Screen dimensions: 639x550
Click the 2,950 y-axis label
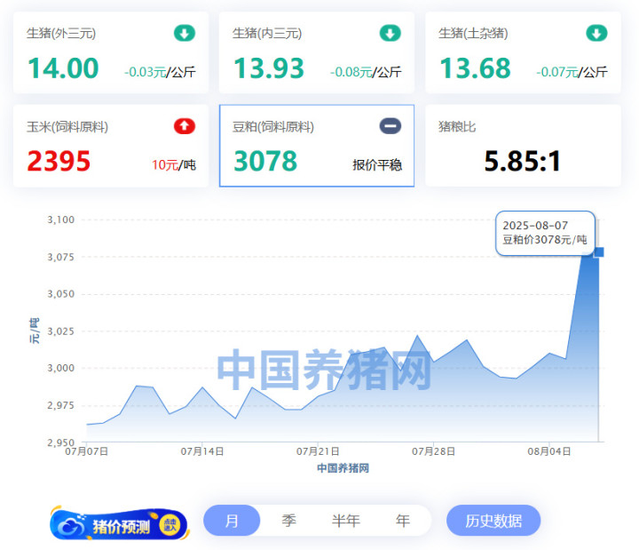61,442
